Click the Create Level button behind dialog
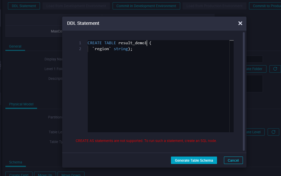 (x=255, y=132)
